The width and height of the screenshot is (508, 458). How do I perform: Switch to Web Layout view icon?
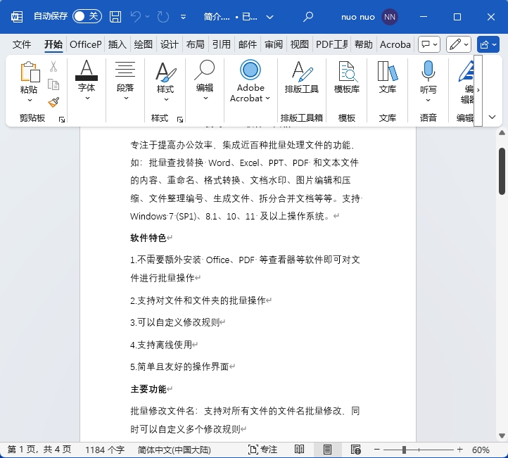pyautogui.click(x=355, y=450)
